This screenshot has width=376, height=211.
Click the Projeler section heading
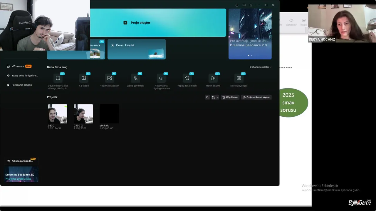[x=52, y=97]
